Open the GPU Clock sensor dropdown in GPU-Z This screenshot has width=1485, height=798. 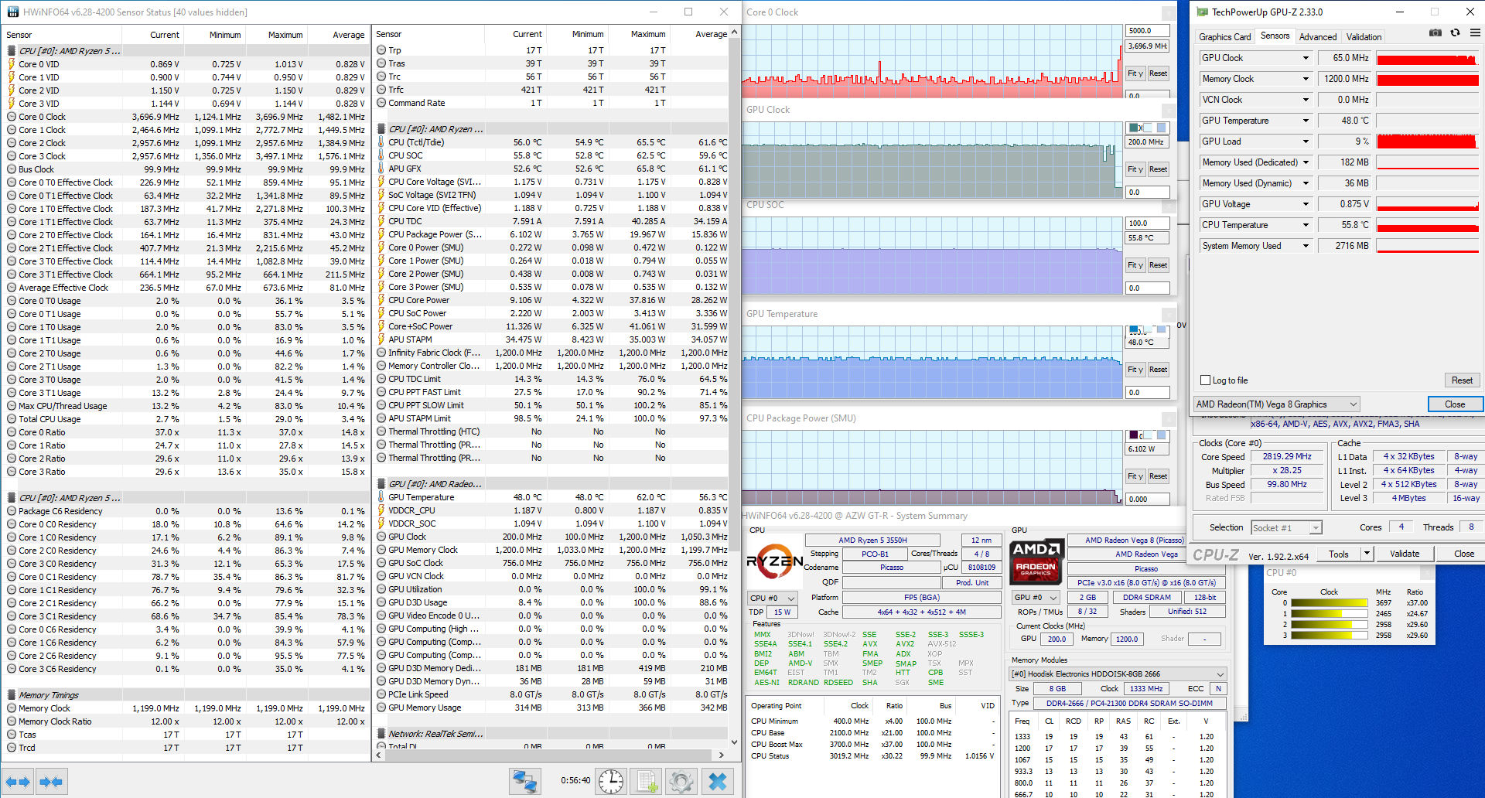[x=1306, y=58]
